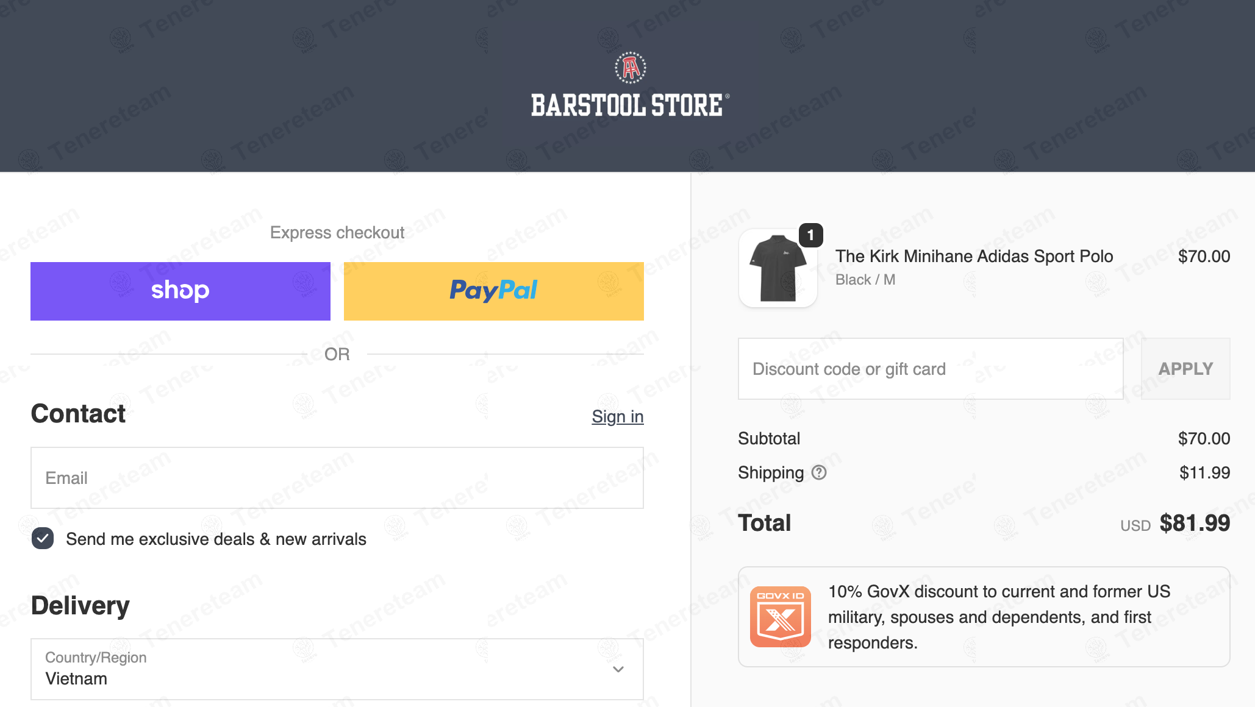Click the discount code or gift card field
Screen dimensions: 1255x707
930,369
